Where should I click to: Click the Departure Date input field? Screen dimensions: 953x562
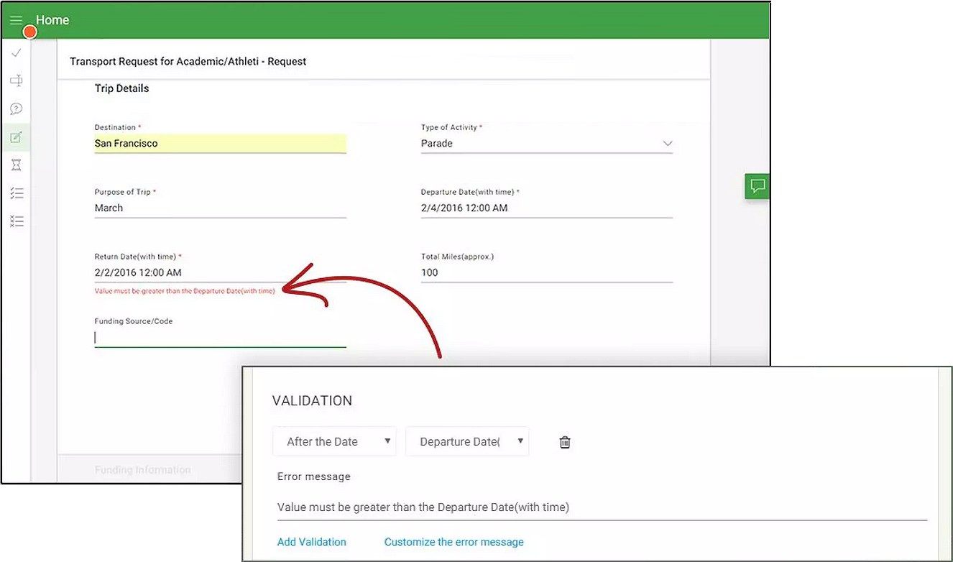[x=547, y=208]
